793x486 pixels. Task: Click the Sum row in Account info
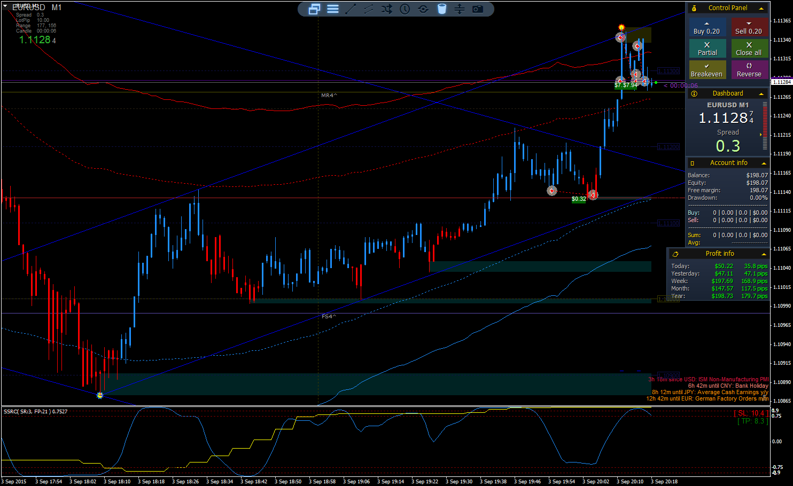[x=728, y=235]
